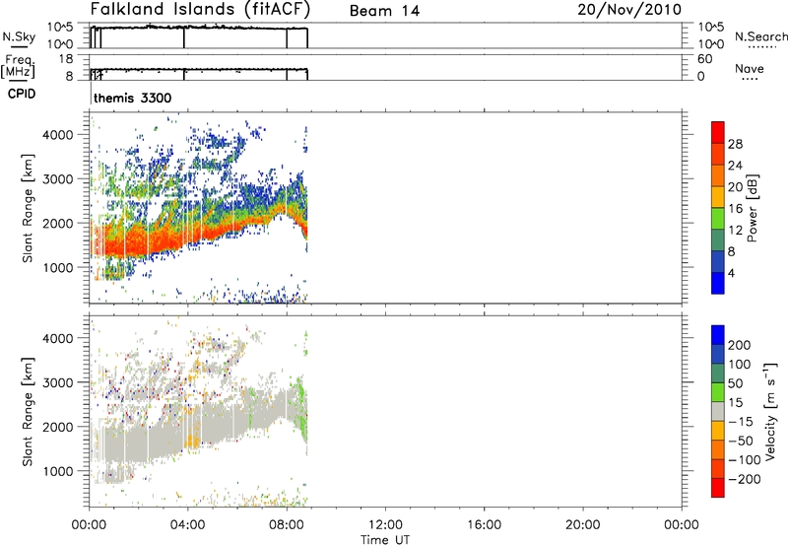
Task: Click the noise sky trace in top panel
Action: [x=199, y=28]
